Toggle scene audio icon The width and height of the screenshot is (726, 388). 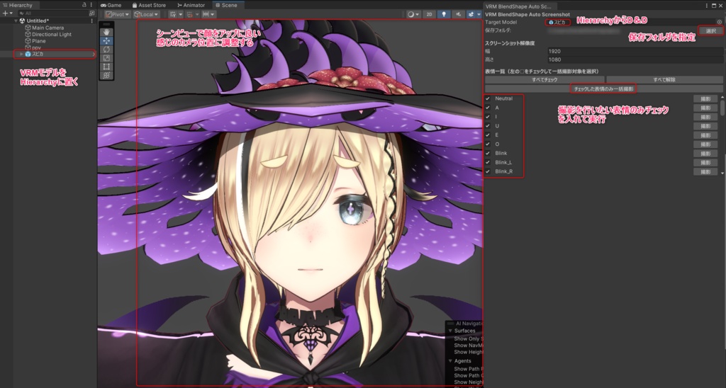[458, 14]
